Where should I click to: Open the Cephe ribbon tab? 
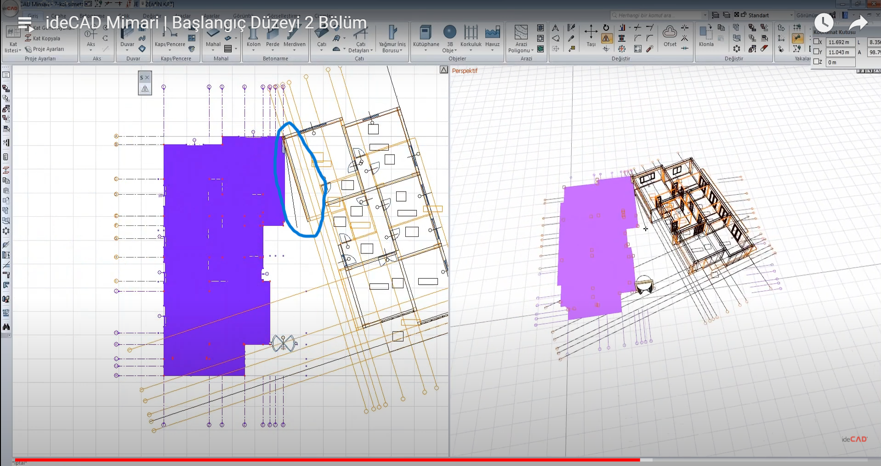pyautogui.click(x=59, y=16)
